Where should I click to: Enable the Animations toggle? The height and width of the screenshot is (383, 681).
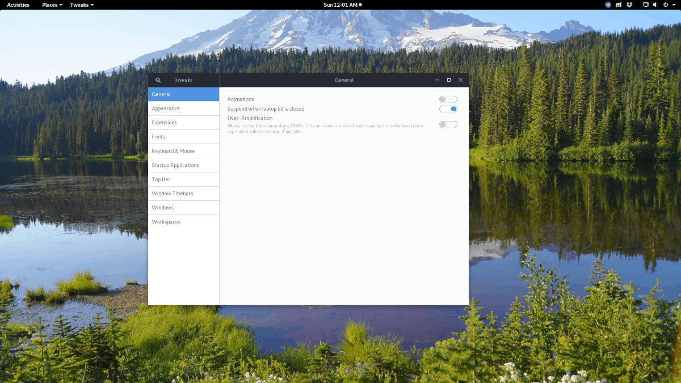(448, 99)
